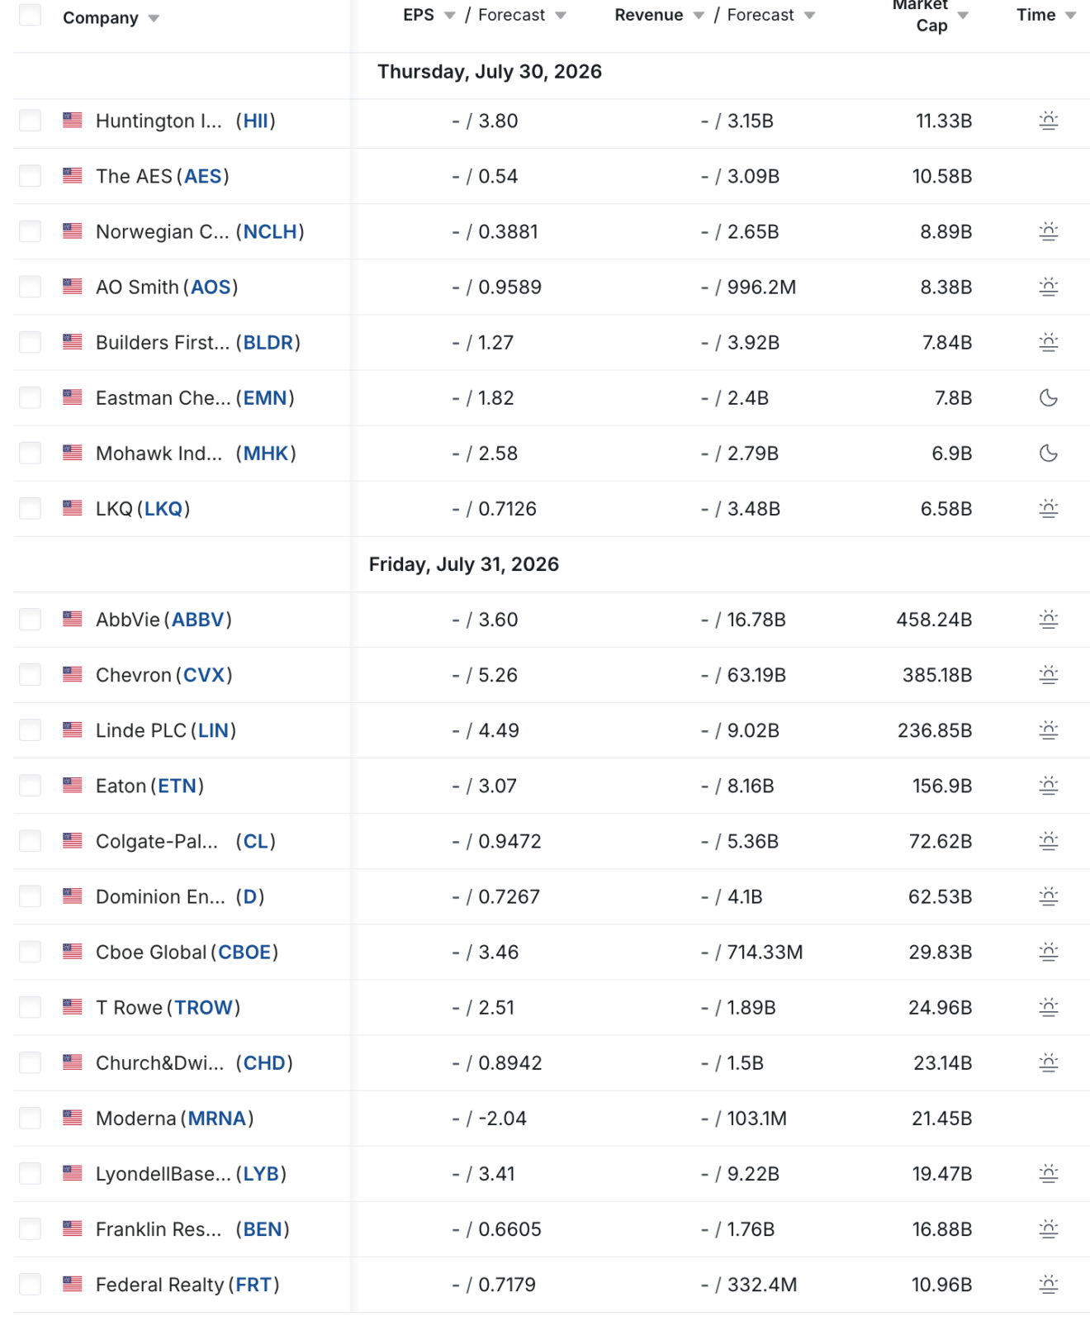Click the moon time icon for Mohawk MHK
This screenshot has width=1090, height=1321.
click(x=1048, y=453)
